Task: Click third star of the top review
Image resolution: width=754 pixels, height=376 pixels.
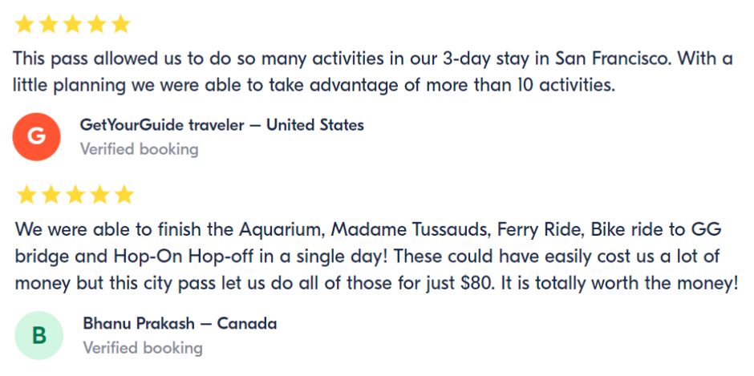Action: coord(73,24)
